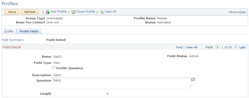Click the Field Type Text value
Screen dimensions: 249x98
56,63
